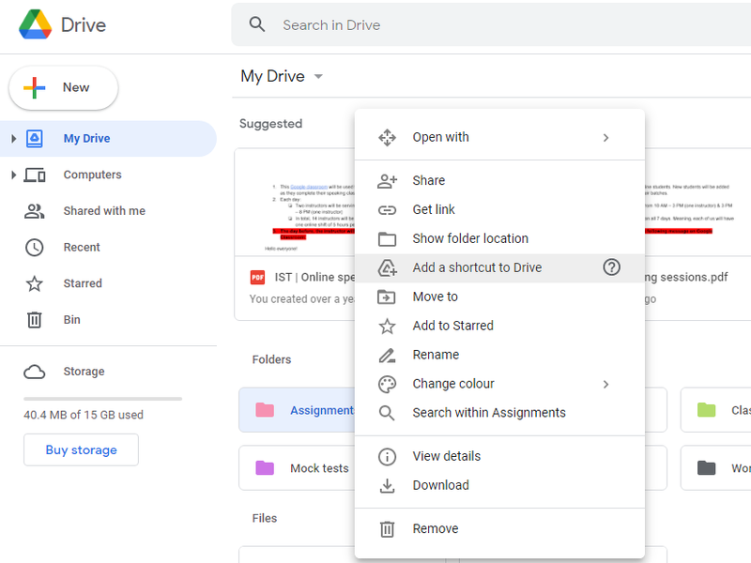
Task: Open the My Drive breadcrumb dropdown
Action: (317, 76)
